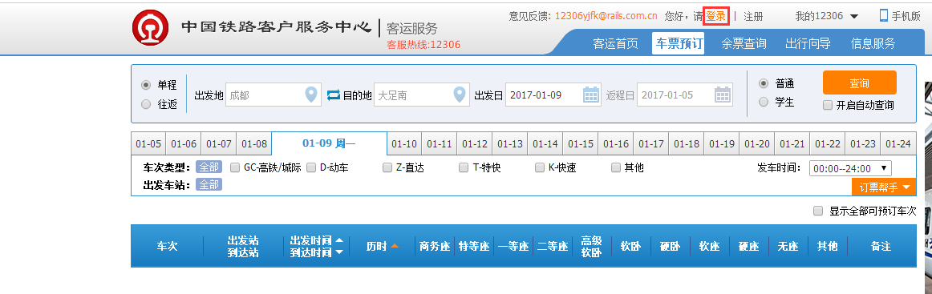Select 单程 one-way radio button
The height and width of the screenshot is (294, 932).
pos(146,85)
